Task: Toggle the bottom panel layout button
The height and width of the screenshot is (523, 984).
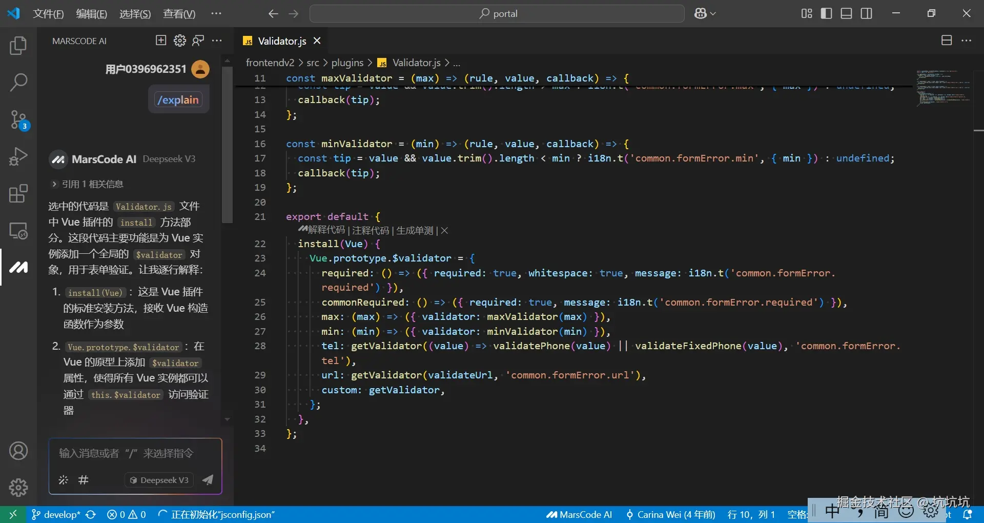Action: 846,13
